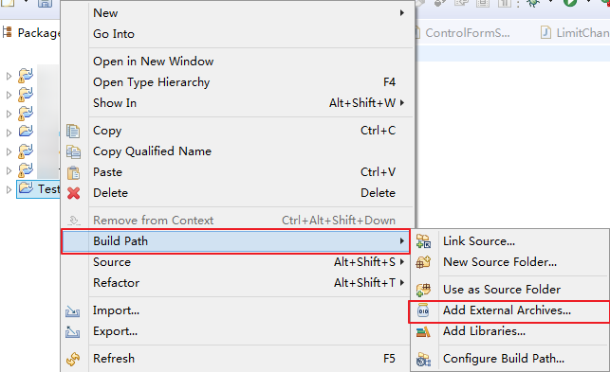Open the New submenu arrow
Viewport: 610px width, 372px height.
click(402, 13)
